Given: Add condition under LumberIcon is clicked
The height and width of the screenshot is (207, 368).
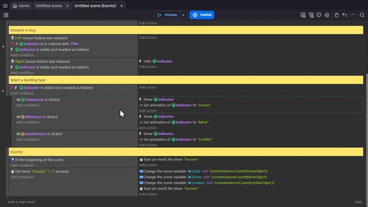Looking at the screenshot, I should click(x=28, y=140).
